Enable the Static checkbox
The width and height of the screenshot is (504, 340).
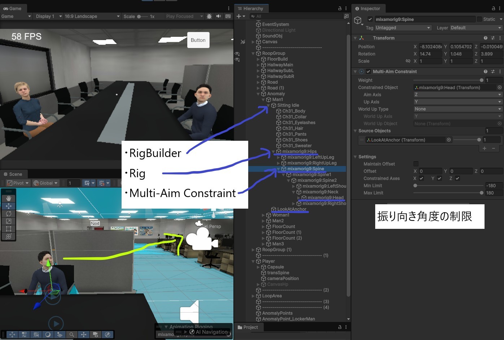(479, 19)
